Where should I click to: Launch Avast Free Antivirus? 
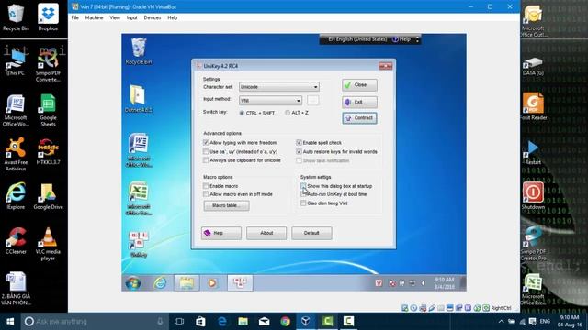pos(16,155)
